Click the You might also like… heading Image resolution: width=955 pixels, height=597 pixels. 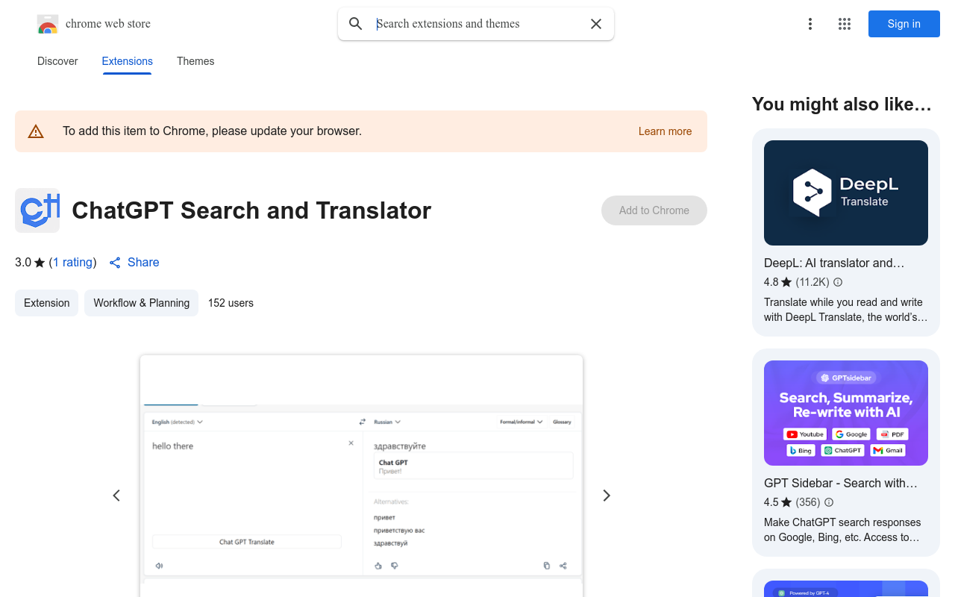(x=842, y=104)
